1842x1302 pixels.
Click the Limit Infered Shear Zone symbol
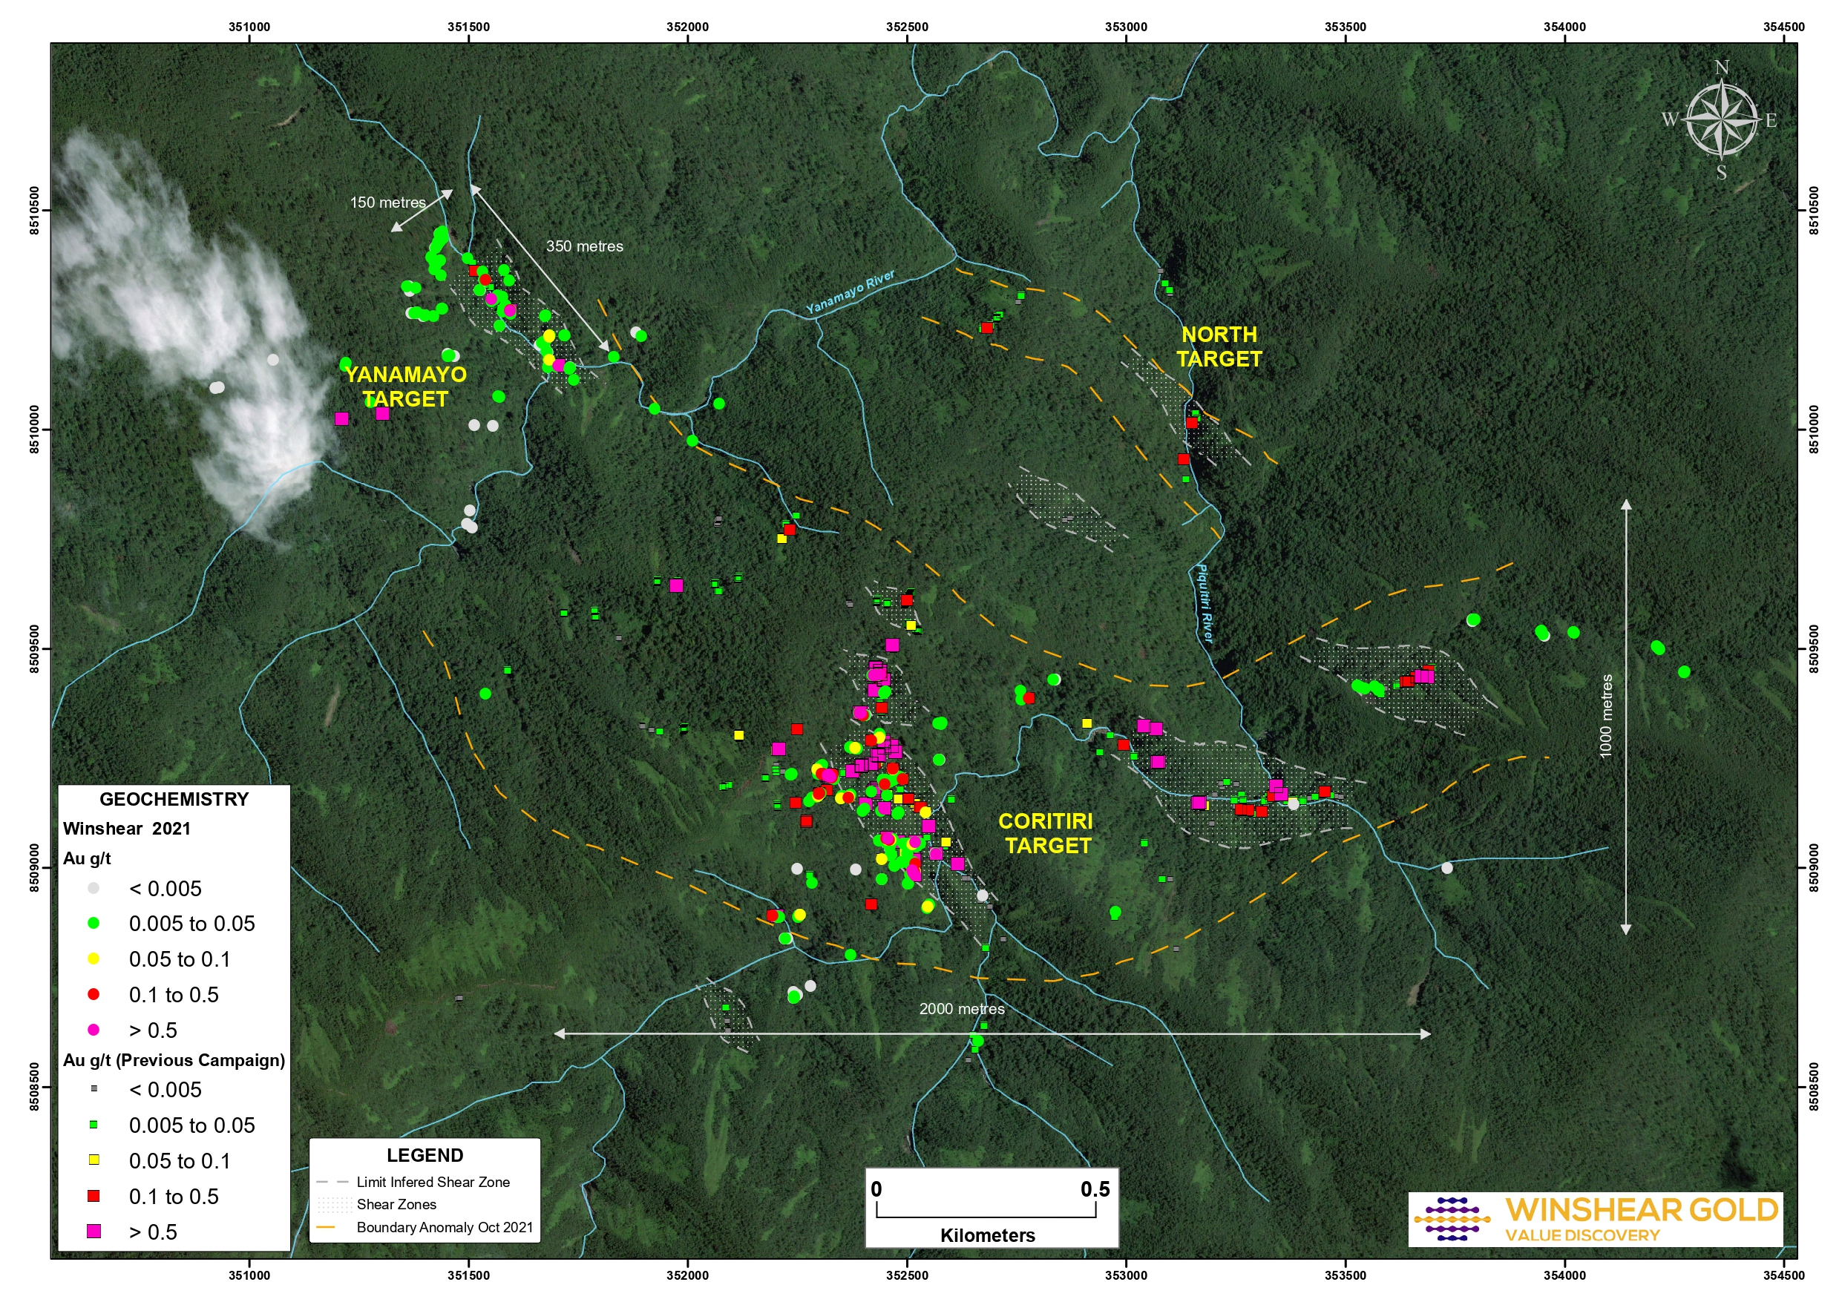pos(333,1182)
